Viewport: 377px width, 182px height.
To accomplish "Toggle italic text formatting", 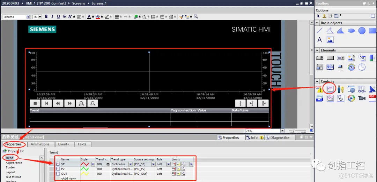I will tap(52, 17).
